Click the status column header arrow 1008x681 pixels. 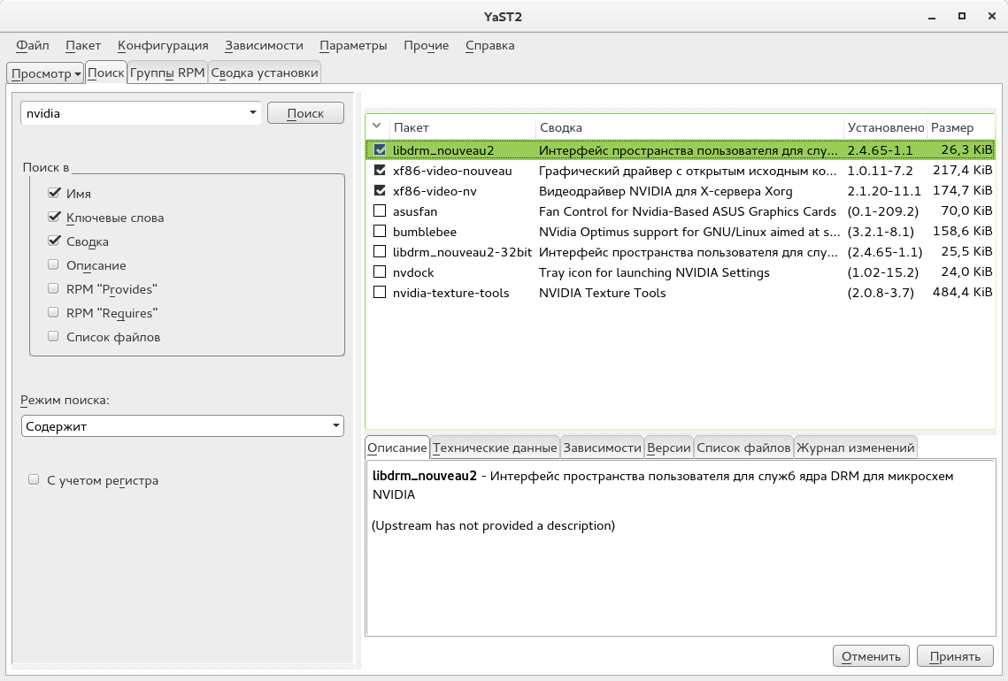[375, 127]
